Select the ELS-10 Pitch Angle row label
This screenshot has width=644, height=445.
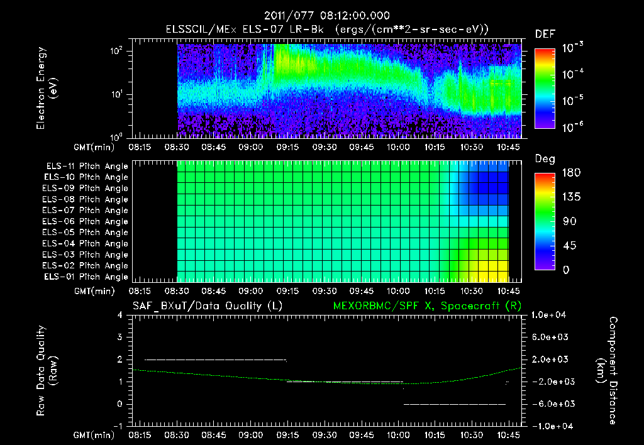86,177
